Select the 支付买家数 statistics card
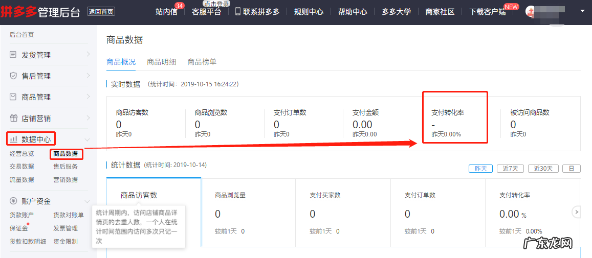Image resolution: width=592 pixels, height=258 pixels. (343, 213)
